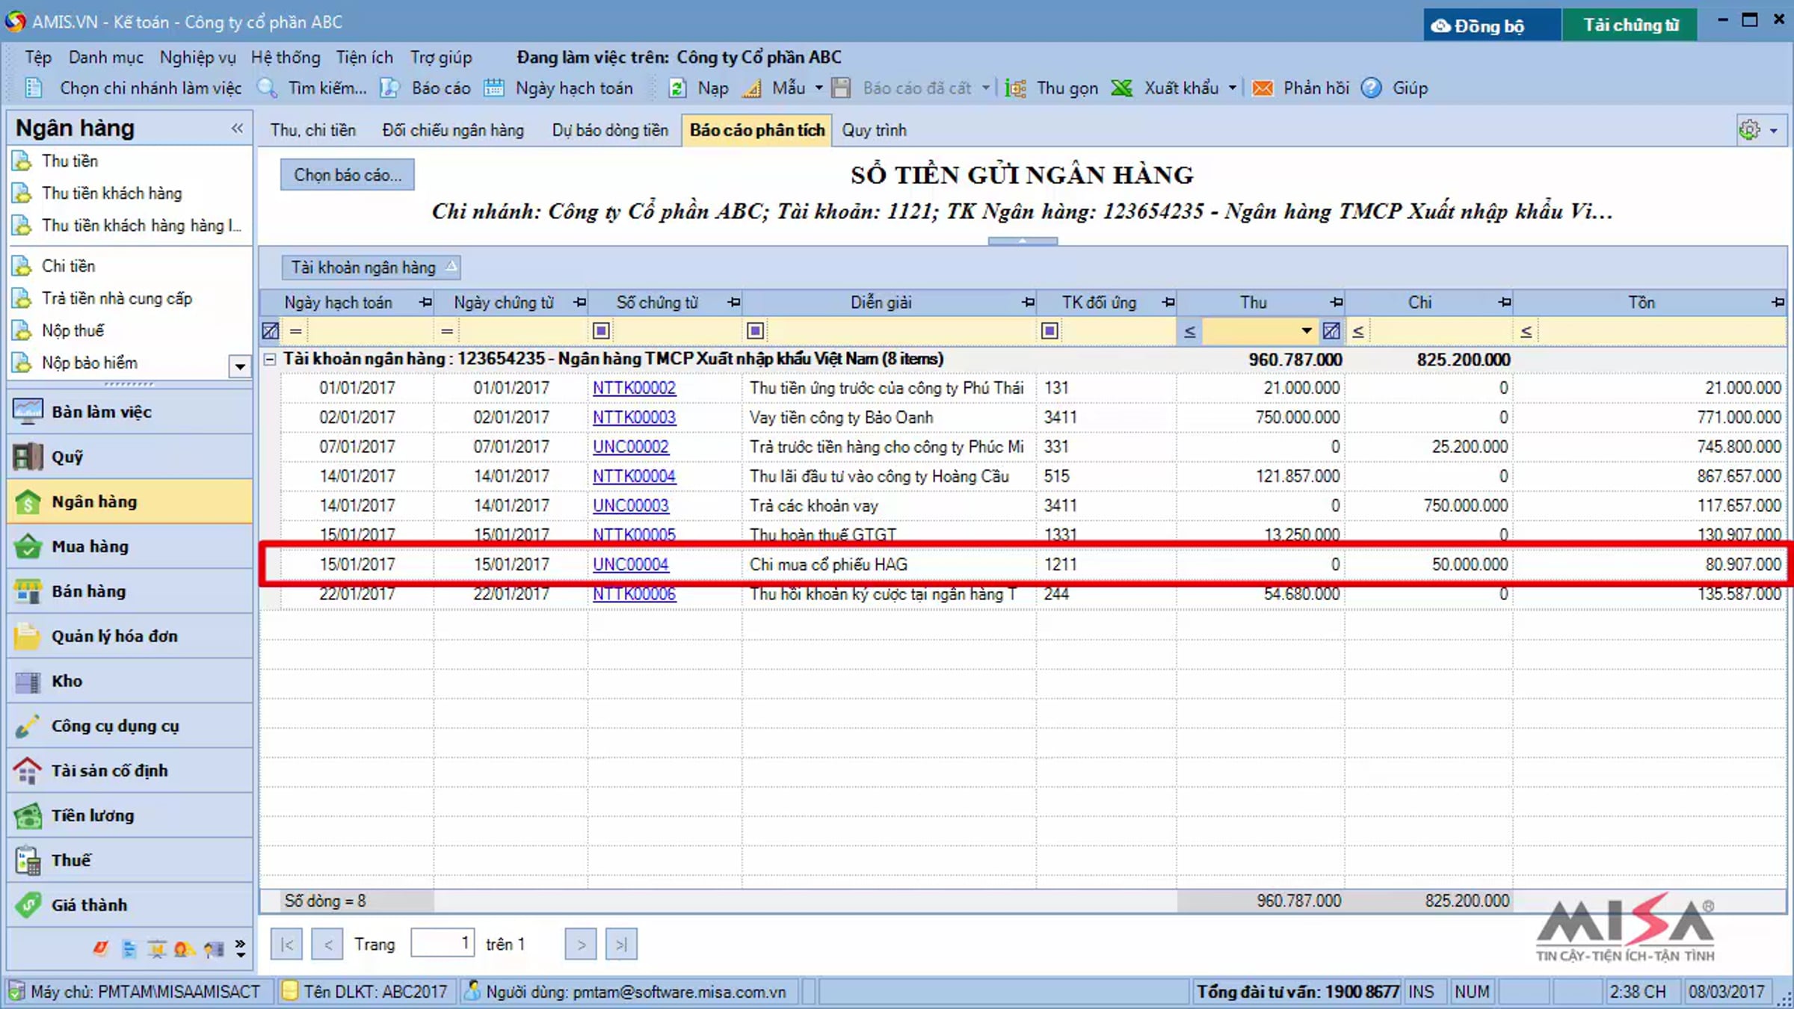
Task: Open the settings gear in report panel
Action: [x=1749, y=130]
